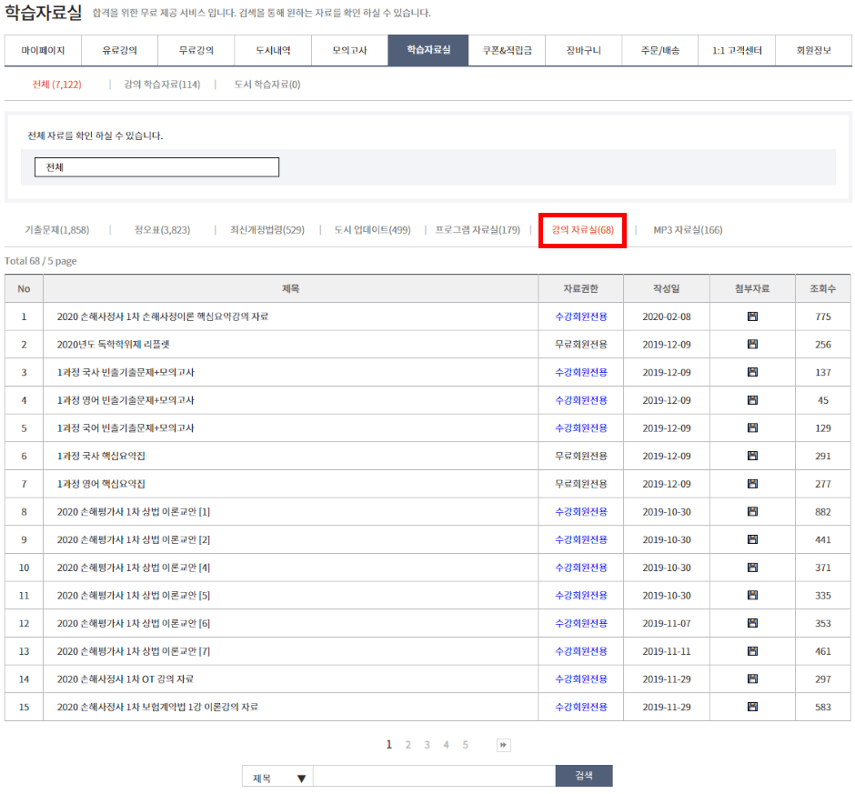Select the 학습자료실 tab
The width and height of the screenshot is (855, 794).
pyautogui.click(x=428, y=50)
